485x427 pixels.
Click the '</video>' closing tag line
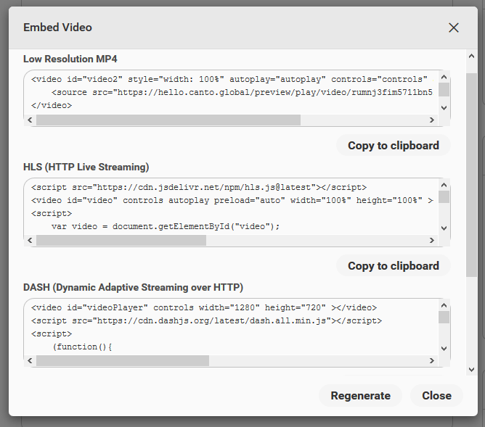[52, 106]
